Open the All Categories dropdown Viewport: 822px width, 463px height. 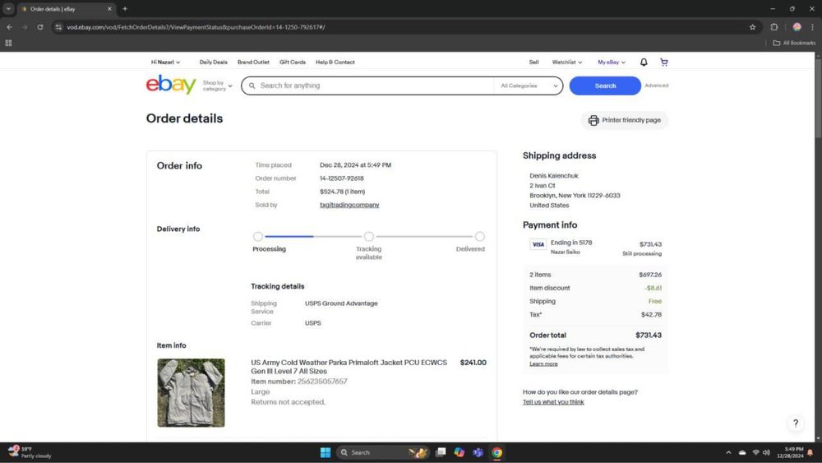point(529,86)
